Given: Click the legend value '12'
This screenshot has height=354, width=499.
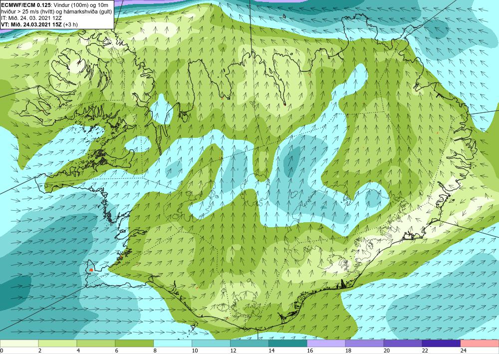Looking at the screenshot, I should (x=233, y=351).
